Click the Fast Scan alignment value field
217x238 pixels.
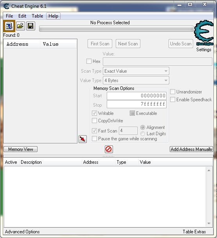128,131
